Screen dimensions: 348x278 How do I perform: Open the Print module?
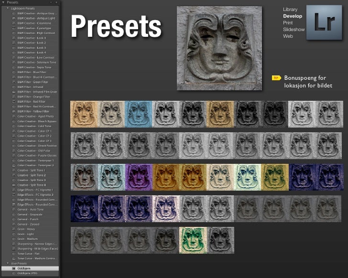(288, 23)
